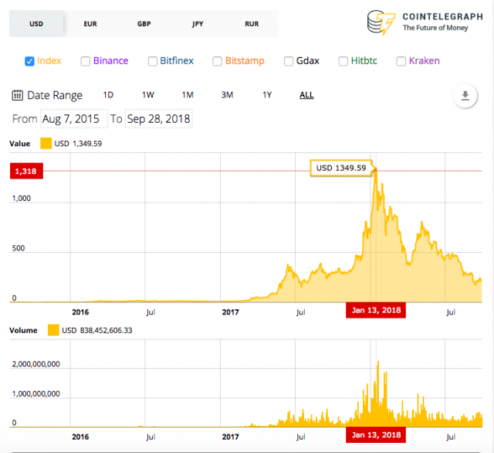Image resolution: width=494 pixels, height=453 pixels.
Task: Click the USD 838,452,606.33 volume readout
Action: pos(97,331)
